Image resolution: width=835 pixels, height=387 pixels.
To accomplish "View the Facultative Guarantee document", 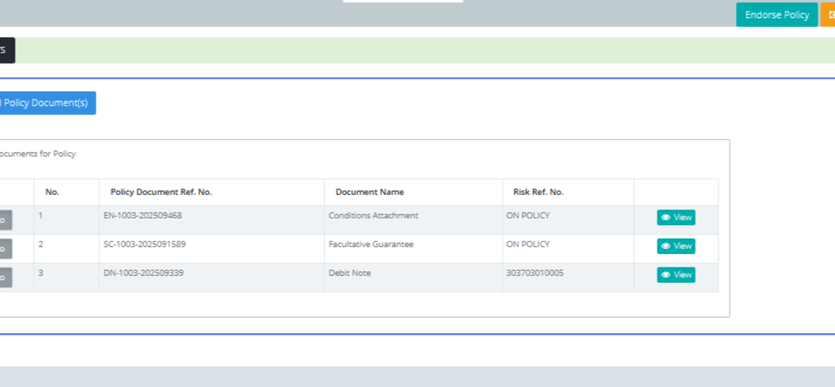I will (x=676, y=246).
